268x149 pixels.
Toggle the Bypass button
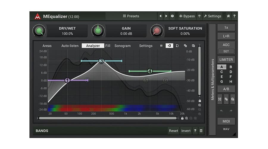point(187,16)
